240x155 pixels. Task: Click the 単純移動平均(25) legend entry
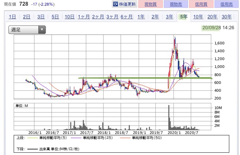click(98, 138)
